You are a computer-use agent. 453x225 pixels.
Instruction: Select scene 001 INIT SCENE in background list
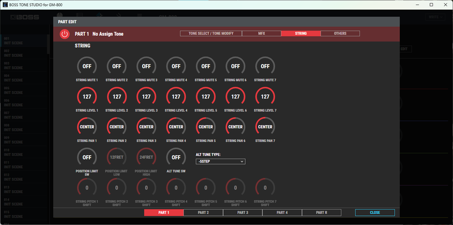pos(23,40)
